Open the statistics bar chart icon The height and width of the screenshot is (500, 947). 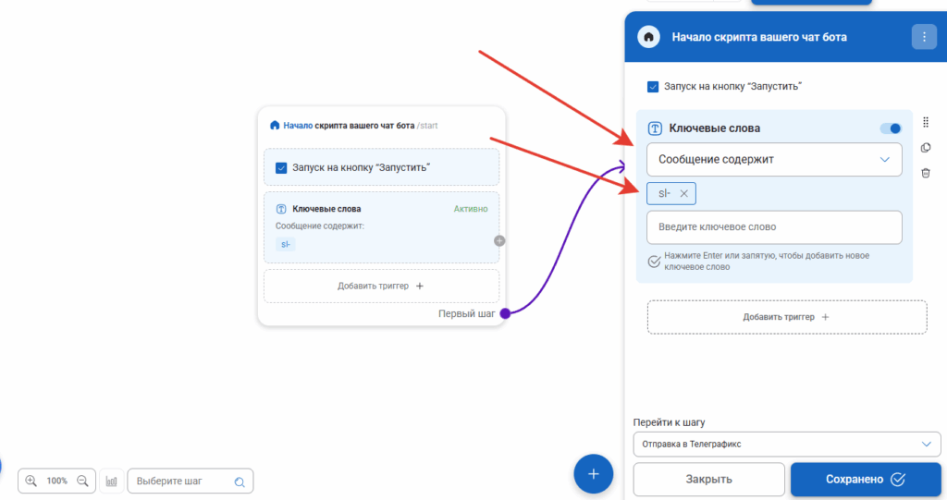112,481
